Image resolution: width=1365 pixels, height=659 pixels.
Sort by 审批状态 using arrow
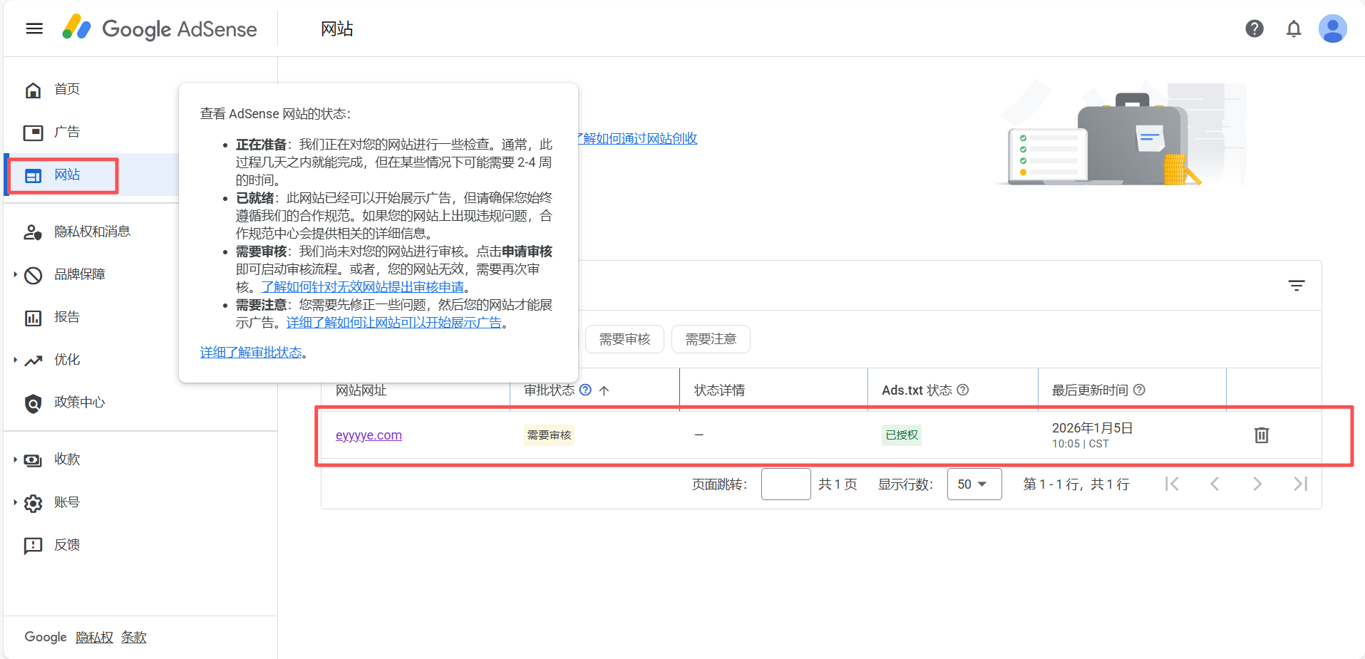(604, 390)
